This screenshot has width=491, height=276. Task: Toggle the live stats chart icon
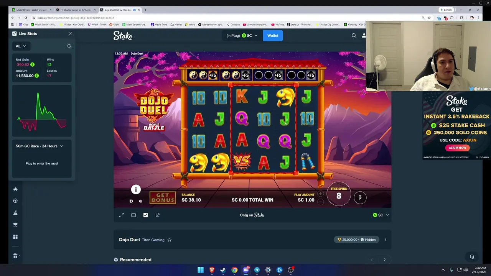(x=145, y=215)
